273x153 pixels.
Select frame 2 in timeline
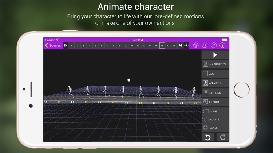click(77, 45)
